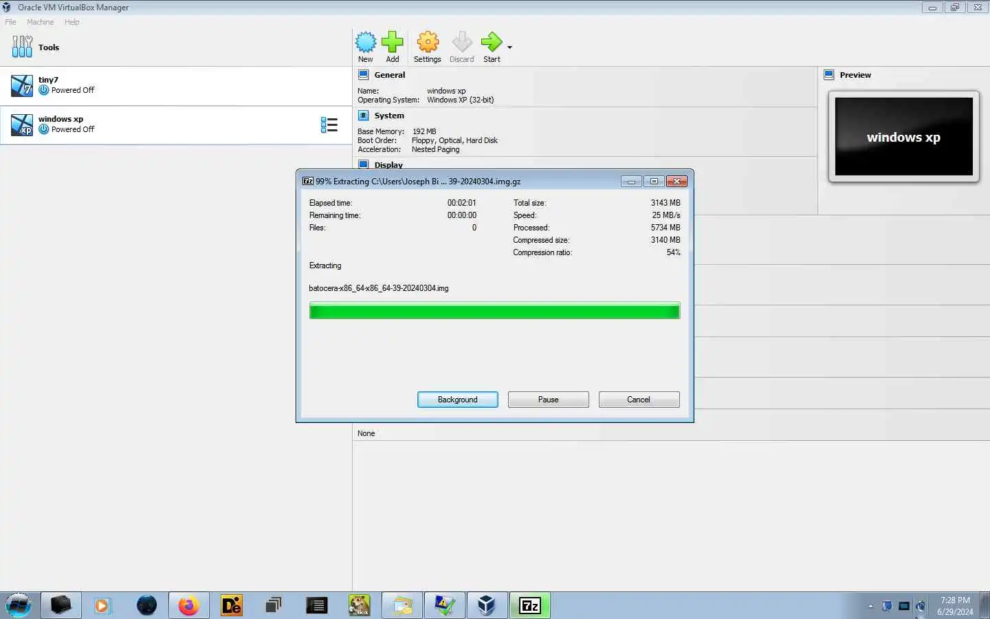The width and height of the screenshot is (990, 619).
Task: Switch to 7-Zip in the taskbar
Action: 530,605
